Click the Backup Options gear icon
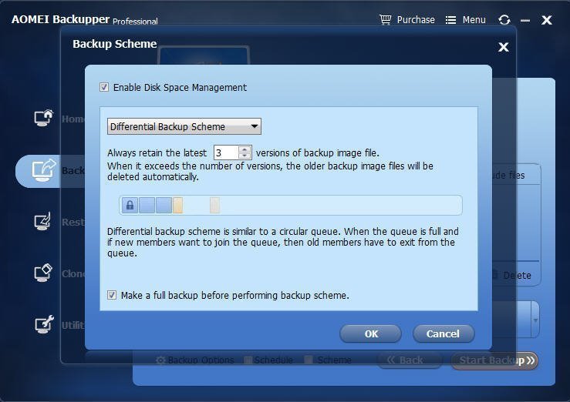570x402 pixels. tap(160, 360)
